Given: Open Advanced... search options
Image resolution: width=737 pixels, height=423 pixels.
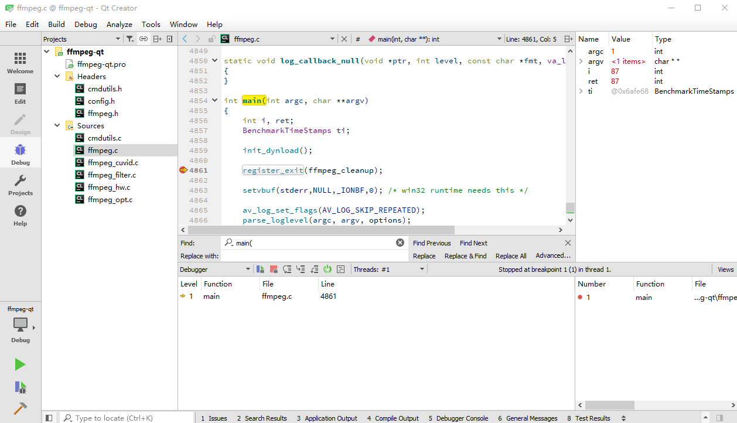Looking at the screenshot, I should (553, 255).
